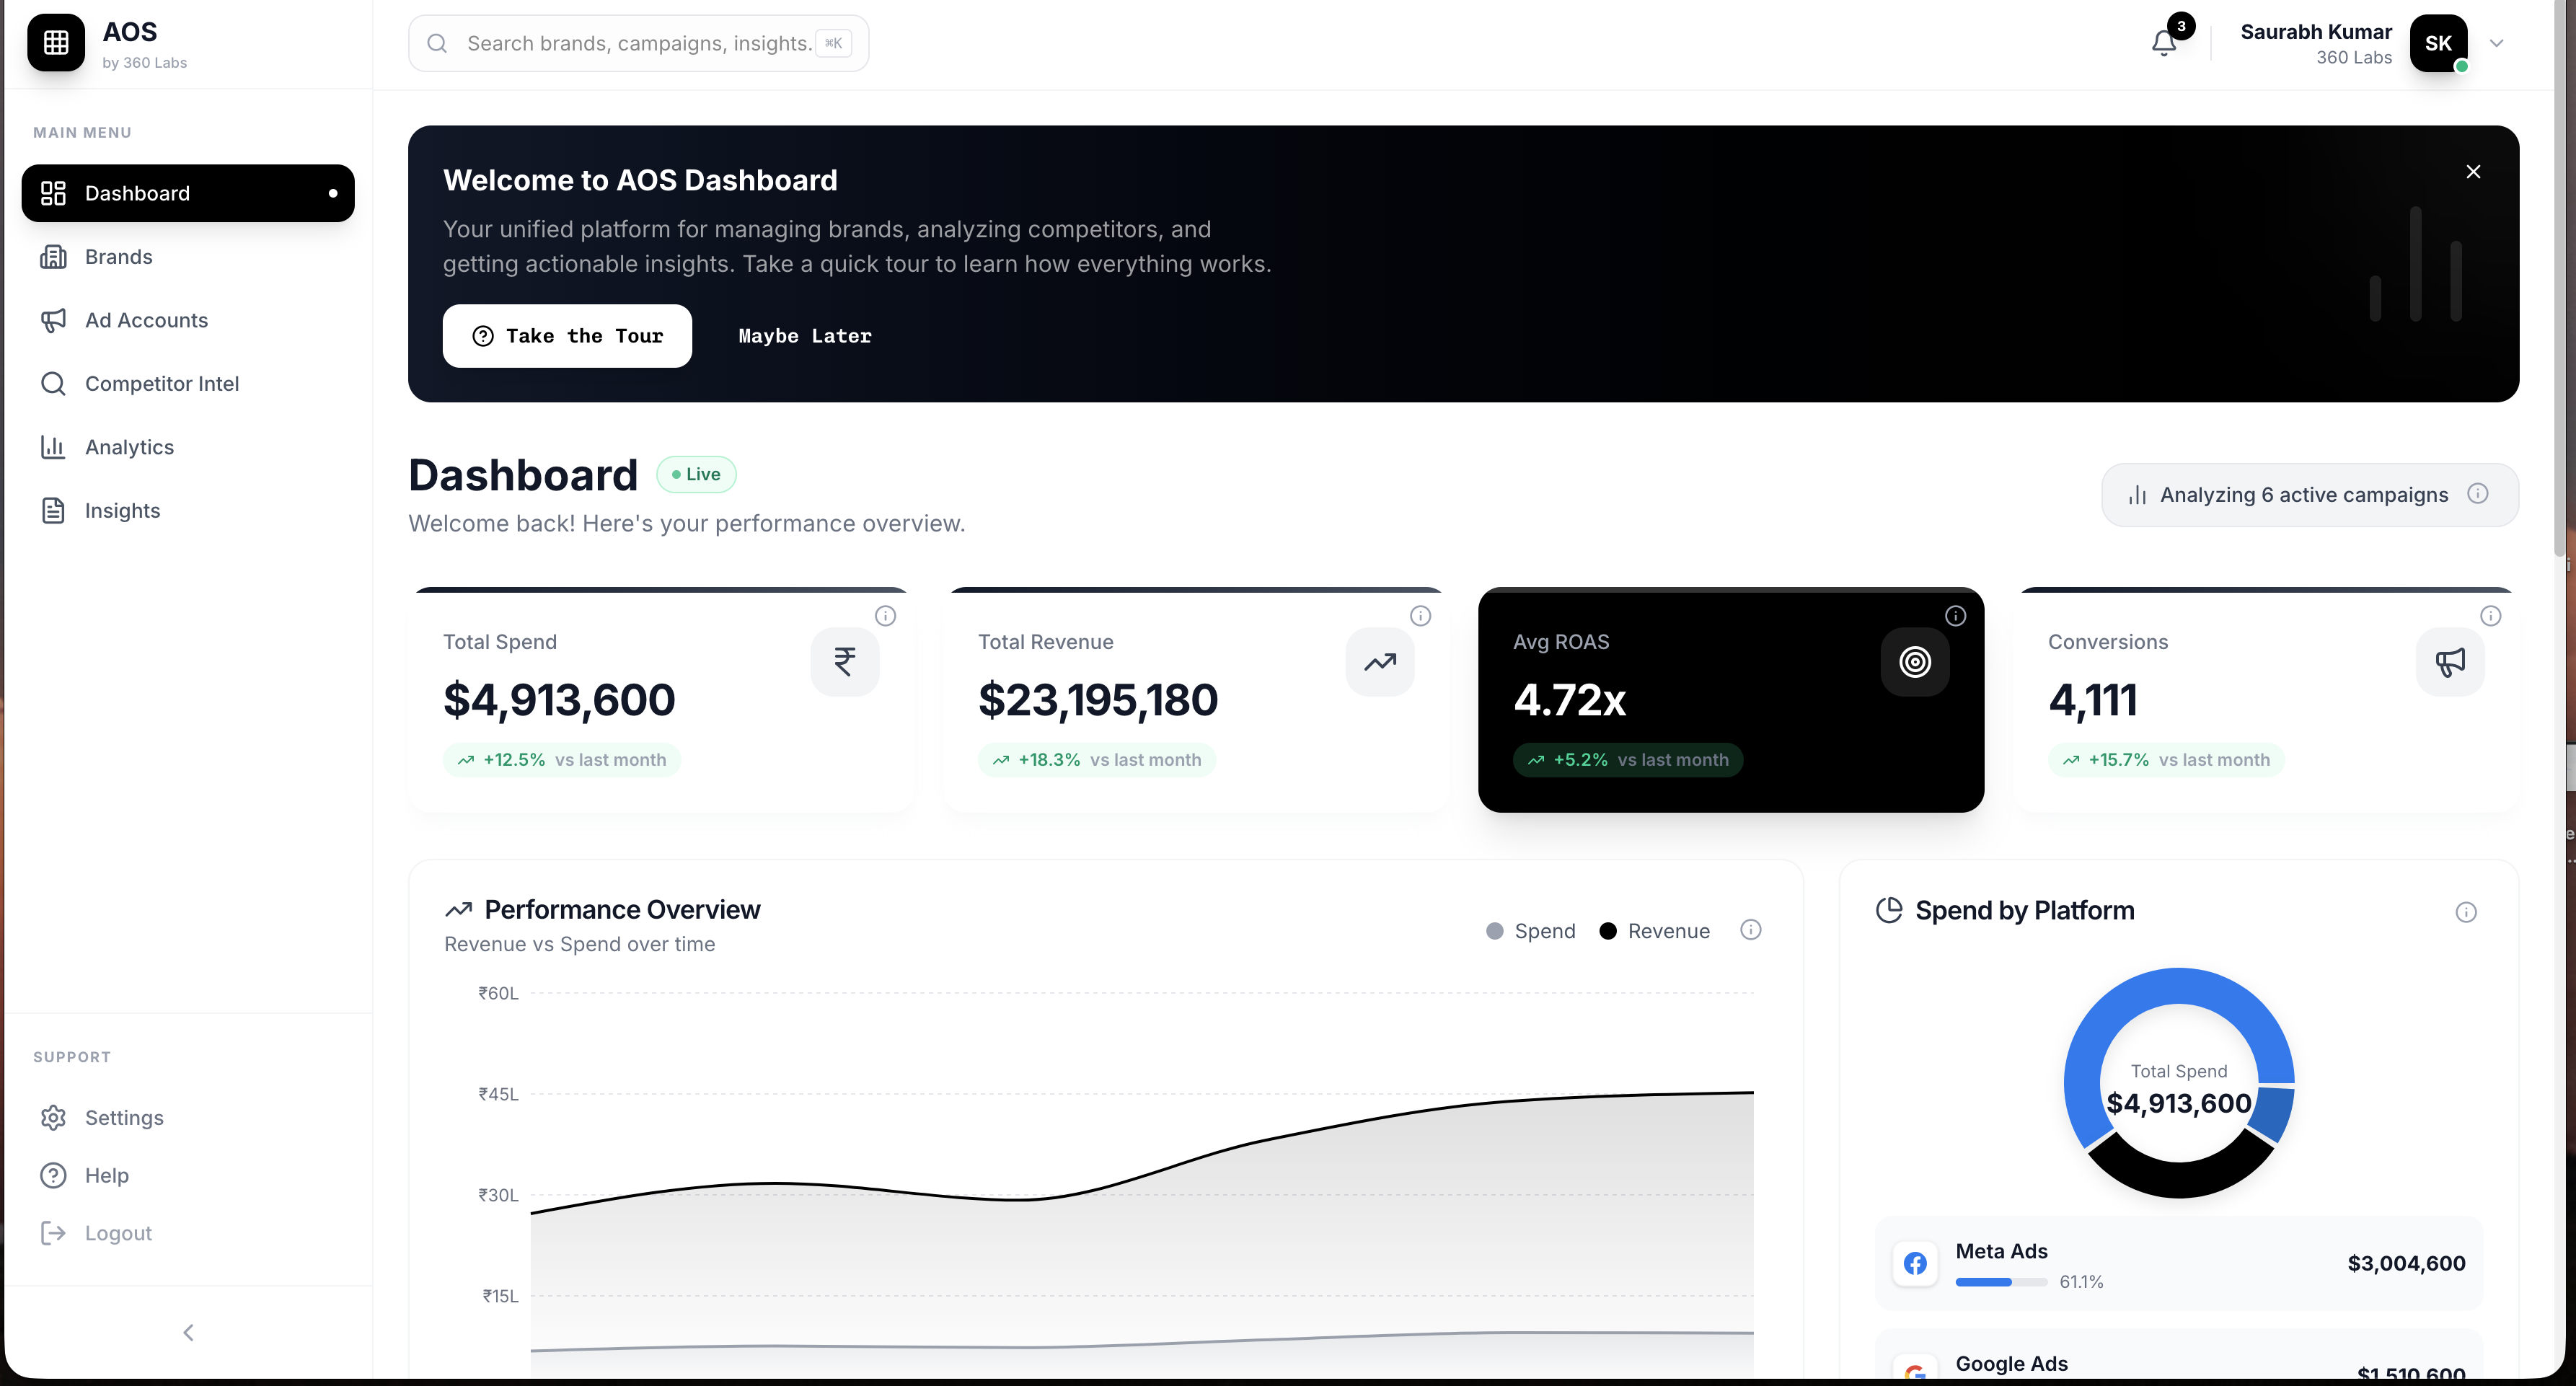Click info icon on Total Revenue card
This screenshot has height=1386, width=2576.
pos(1420,616)
